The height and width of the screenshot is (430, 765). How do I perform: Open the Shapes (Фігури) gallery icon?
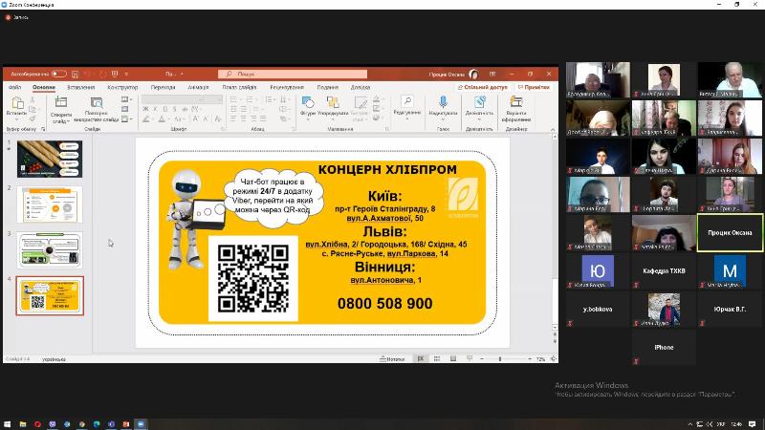pyautogui.click(x=308, y=102)
